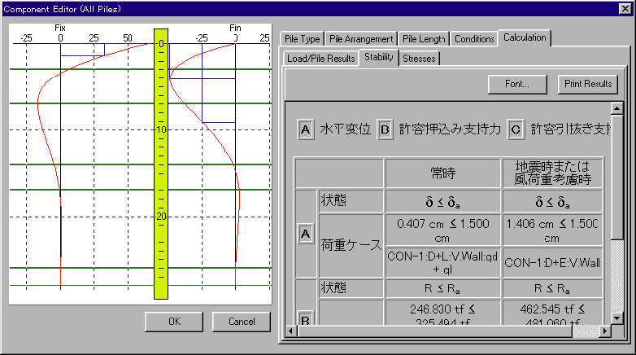Close the Component Editor window
The width and height of the screenshot is (636, 355).
625,7
